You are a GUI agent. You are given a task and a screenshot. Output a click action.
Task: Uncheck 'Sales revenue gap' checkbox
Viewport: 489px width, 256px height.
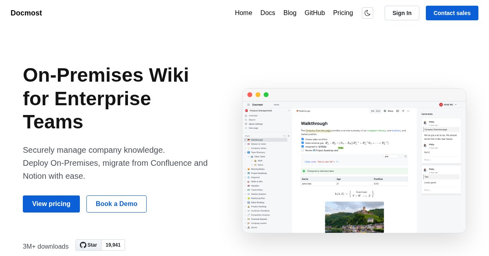(x=302, y=143)
